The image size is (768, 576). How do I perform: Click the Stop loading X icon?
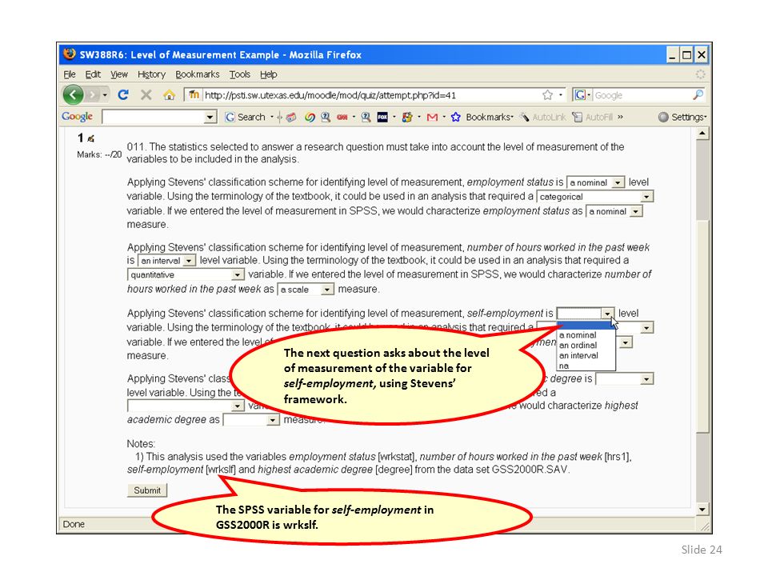pyautogui.click(x=146, y=94)
